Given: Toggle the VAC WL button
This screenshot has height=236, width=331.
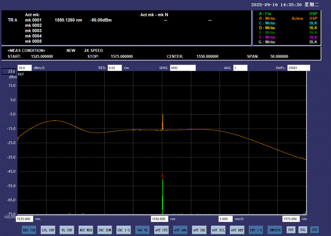Looking at the screenshot, I should click(x=143, y=230).
